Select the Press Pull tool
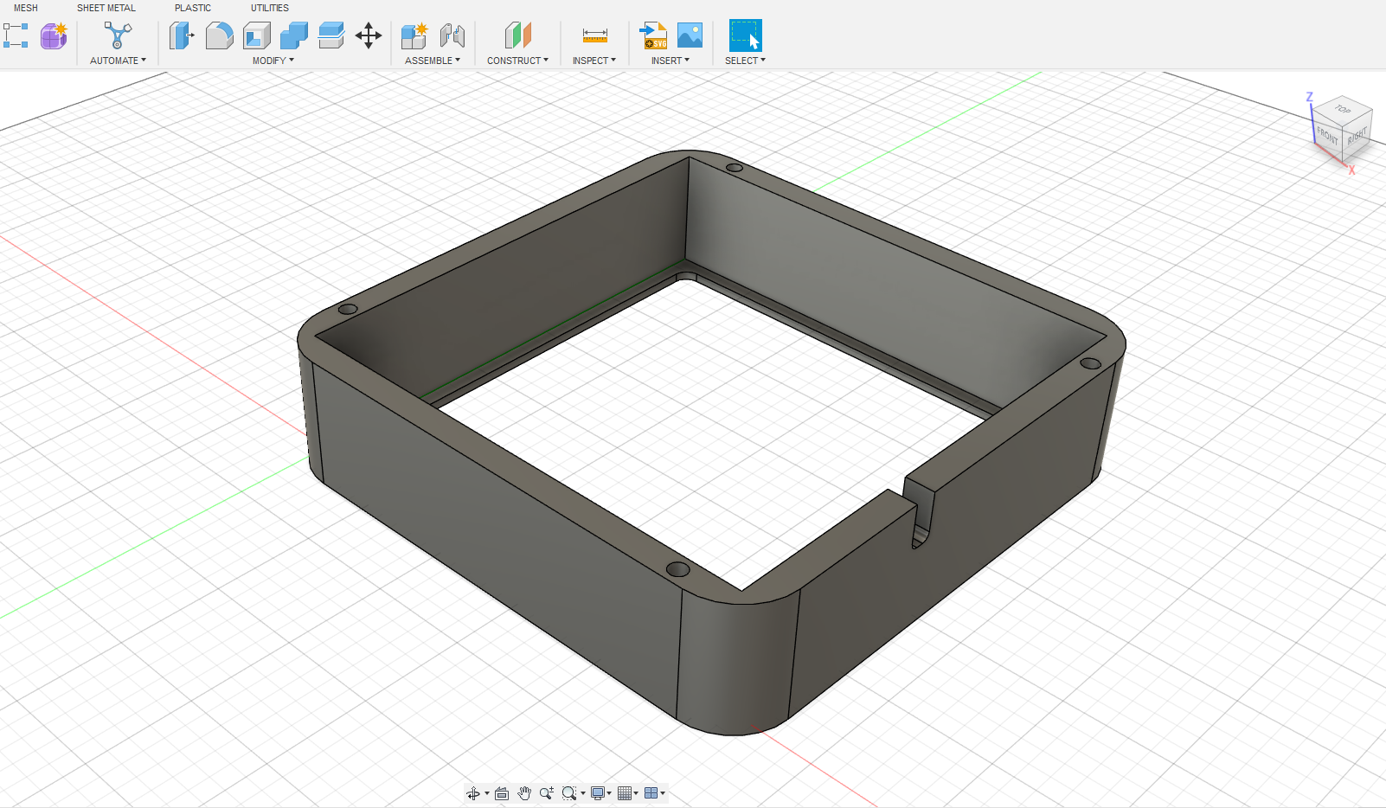This screenshot has width=1386, height=808. pos(182,35)
